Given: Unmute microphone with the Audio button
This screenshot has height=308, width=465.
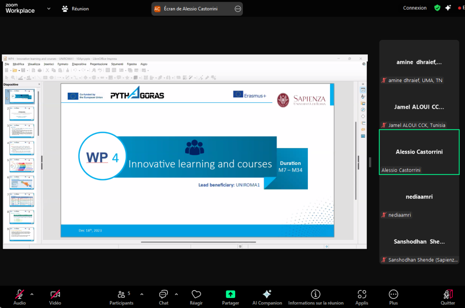Looking at the screenshot, I should pos(20,297).
